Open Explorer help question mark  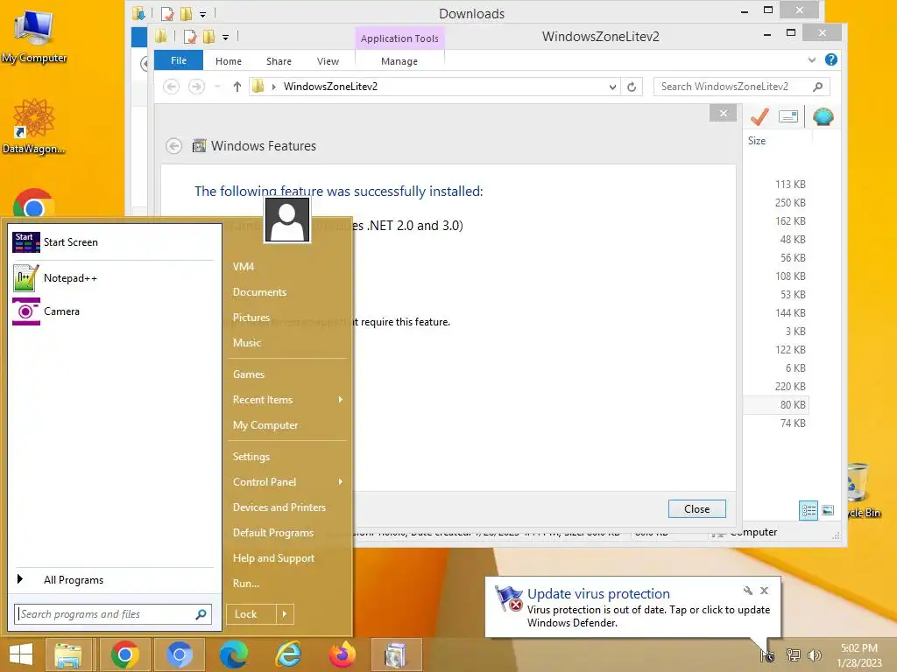[x=831, y=60]
